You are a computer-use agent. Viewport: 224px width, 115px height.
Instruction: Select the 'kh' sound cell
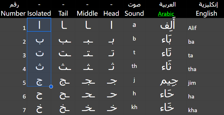[134, 107]
